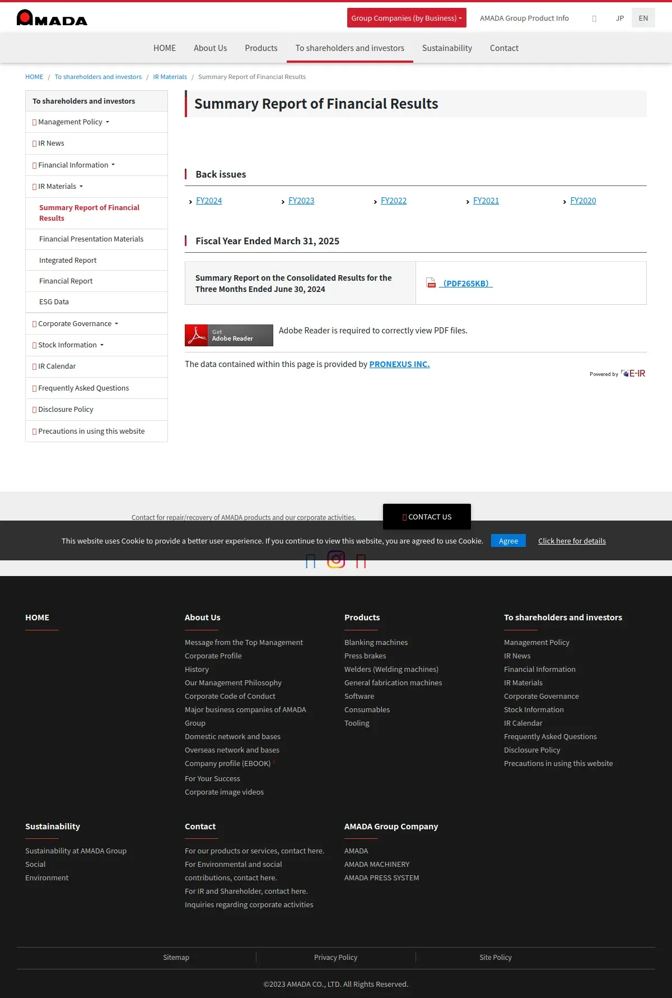This screenshot has width=672, height=998.
Task: Switch language to JP
Action: [x=620, y=18]
